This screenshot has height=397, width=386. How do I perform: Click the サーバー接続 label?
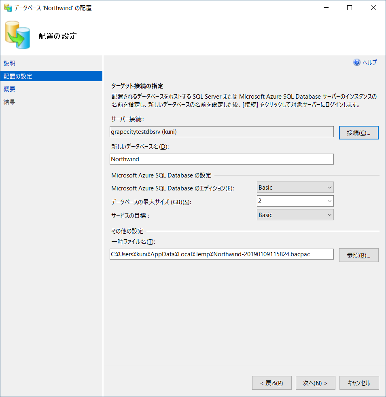[127, 119]
